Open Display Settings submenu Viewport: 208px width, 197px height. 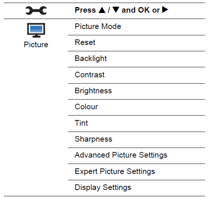(136, 188)
